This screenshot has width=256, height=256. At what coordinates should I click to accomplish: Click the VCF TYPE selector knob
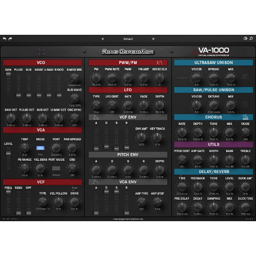point(42,202)
